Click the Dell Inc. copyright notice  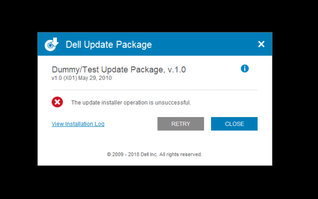154,154
